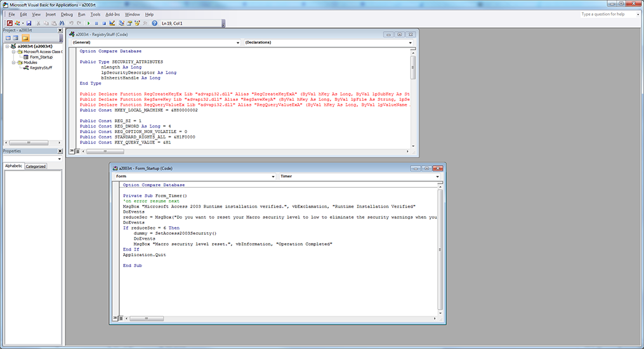
Task: Click the Undo arrow icon
Action: click(71, 23)
